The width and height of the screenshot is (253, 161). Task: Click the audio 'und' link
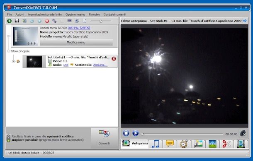click(x=66, y=65)
